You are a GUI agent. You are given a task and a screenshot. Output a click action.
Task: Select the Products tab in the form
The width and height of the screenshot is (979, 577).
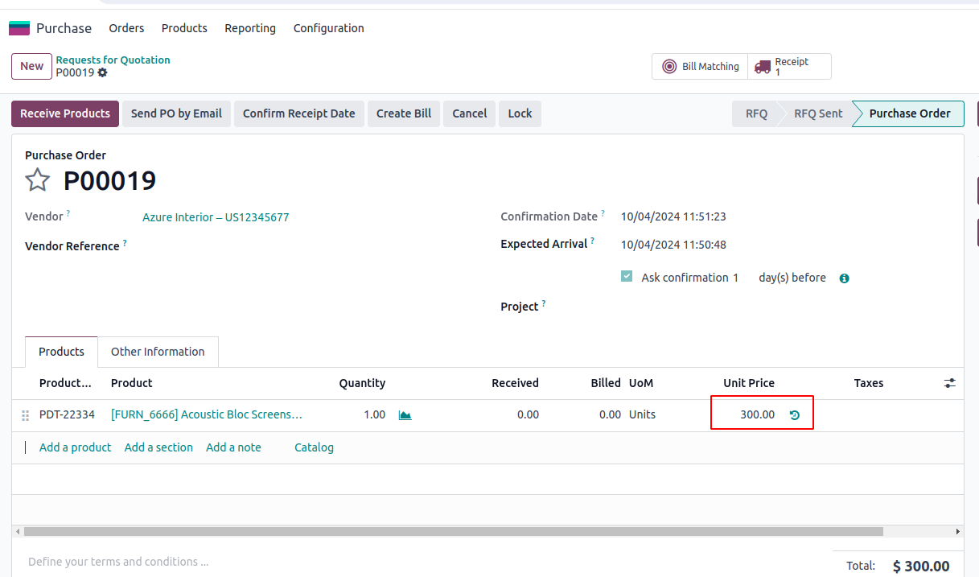click(61, 352)
